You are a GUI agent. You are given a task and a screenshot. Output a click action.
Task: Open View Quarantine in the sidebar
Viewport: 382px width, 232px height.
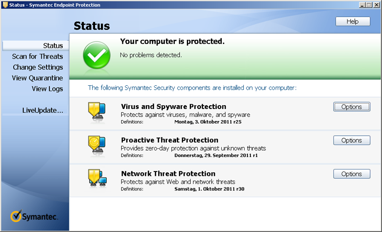tap(37, 78)
